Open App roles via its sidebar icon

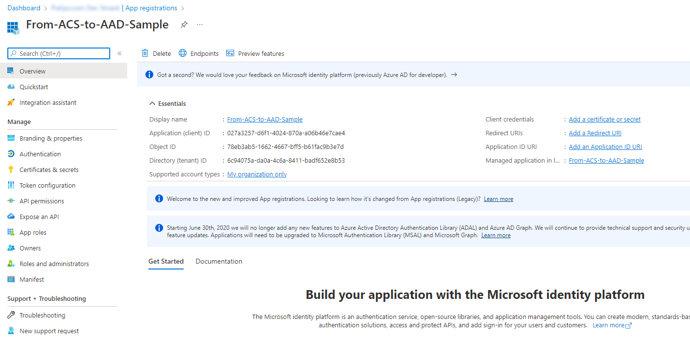point(11,232)
